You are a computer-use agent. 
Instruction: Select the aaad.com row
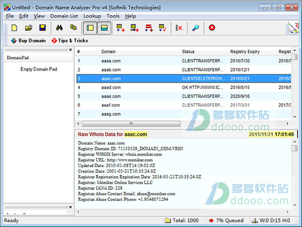click(184, 88)
